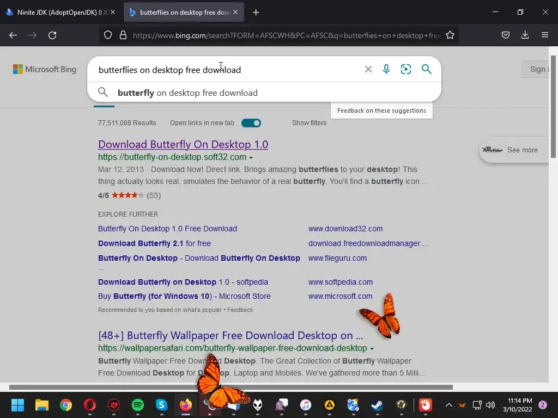Open Download Butterfly 2.1 for free link
Viewport: 558px width, 418px height.
point(154,243)
